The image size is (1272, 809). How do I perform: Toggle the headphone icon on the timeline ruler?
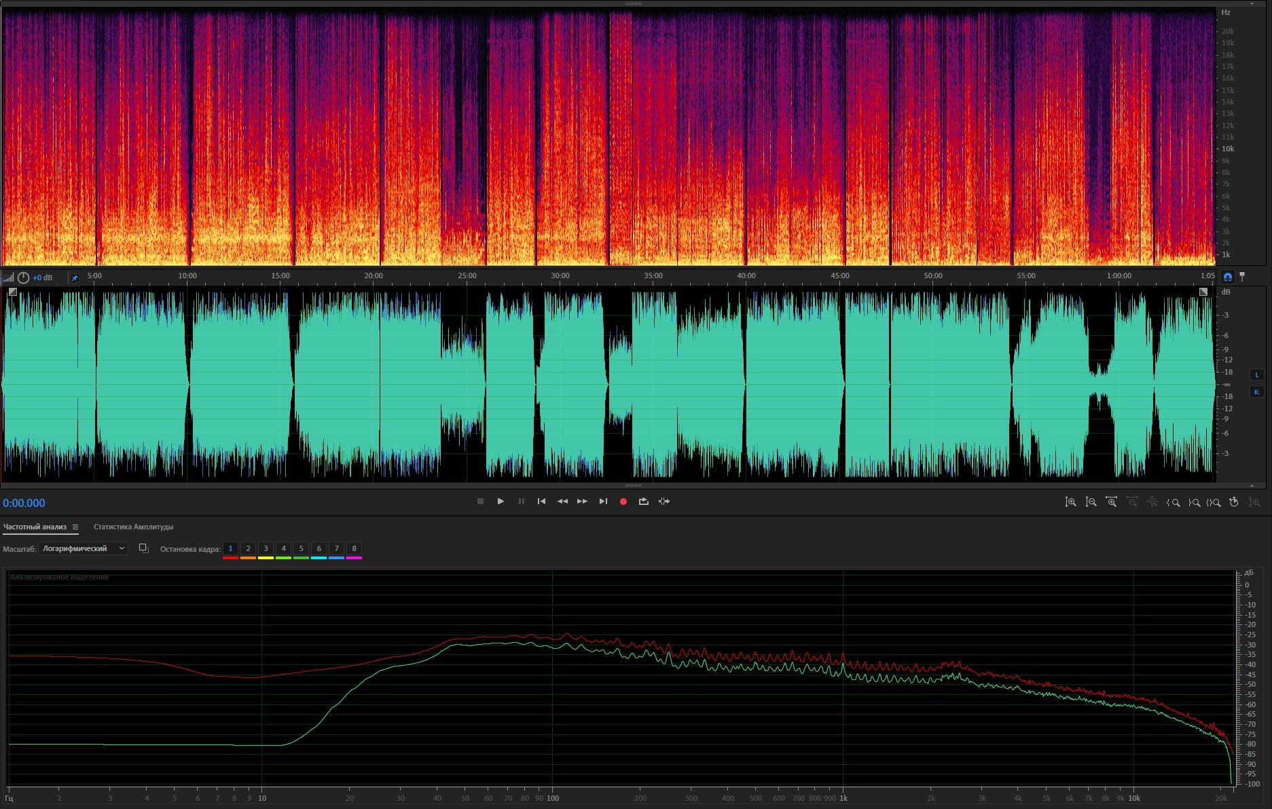click(x=1227, y=277)
